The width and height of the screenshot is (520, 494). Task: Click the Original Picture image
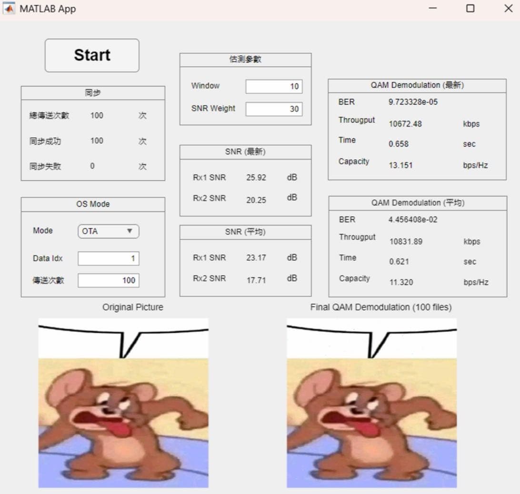click(x=123, y=403)
